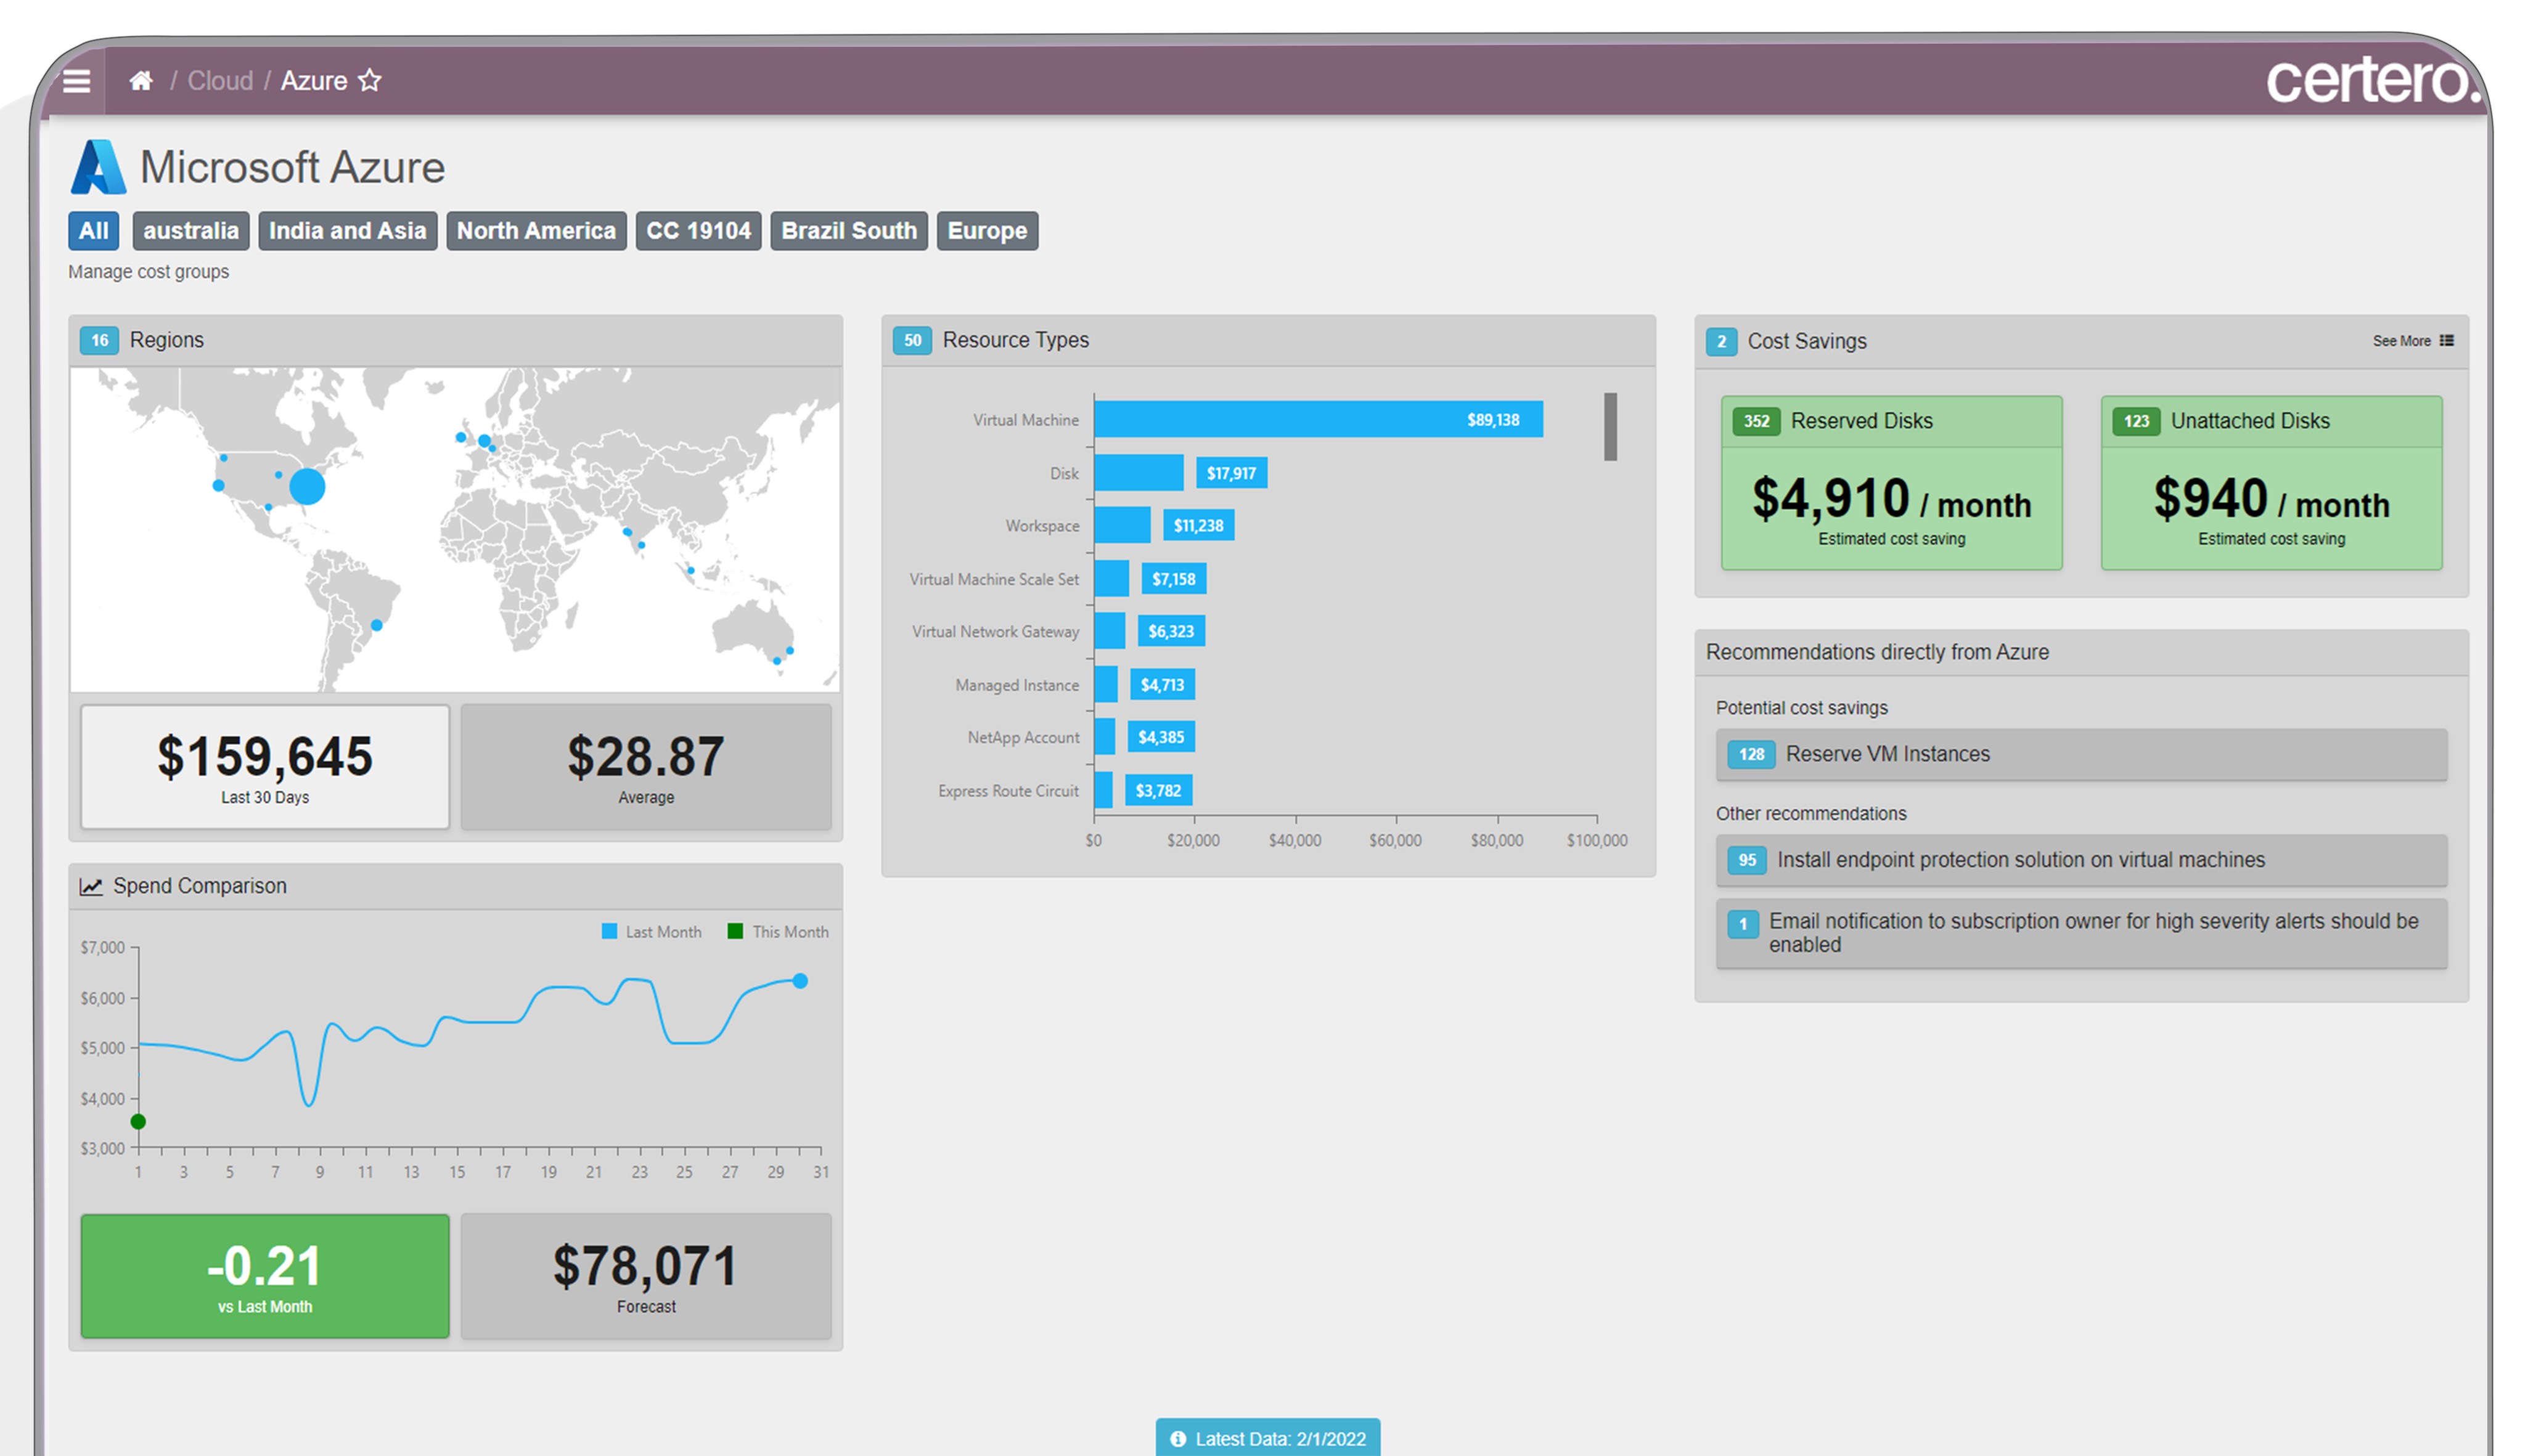Click the Brazil region dot on map

[x=377, y=625]
